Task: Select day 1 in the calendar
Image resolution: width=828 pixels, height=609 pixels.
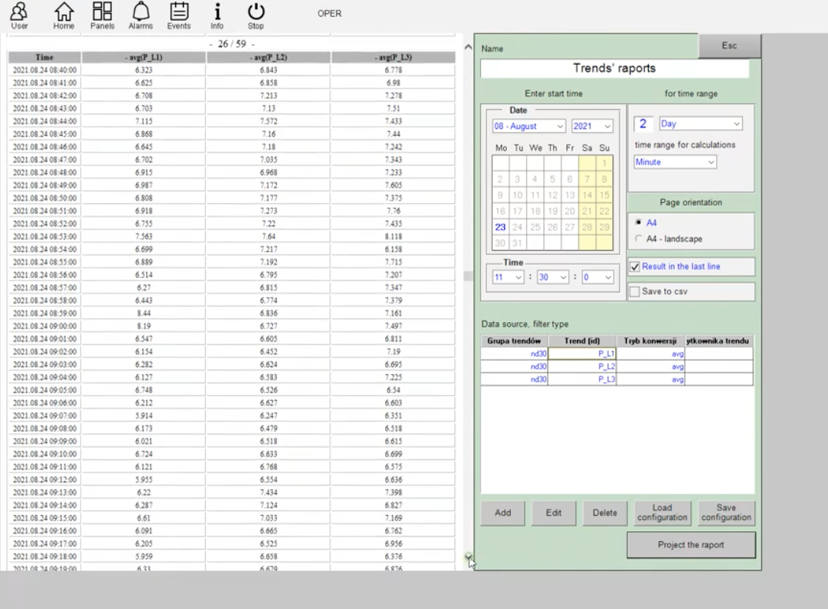Action: [605, 163]
